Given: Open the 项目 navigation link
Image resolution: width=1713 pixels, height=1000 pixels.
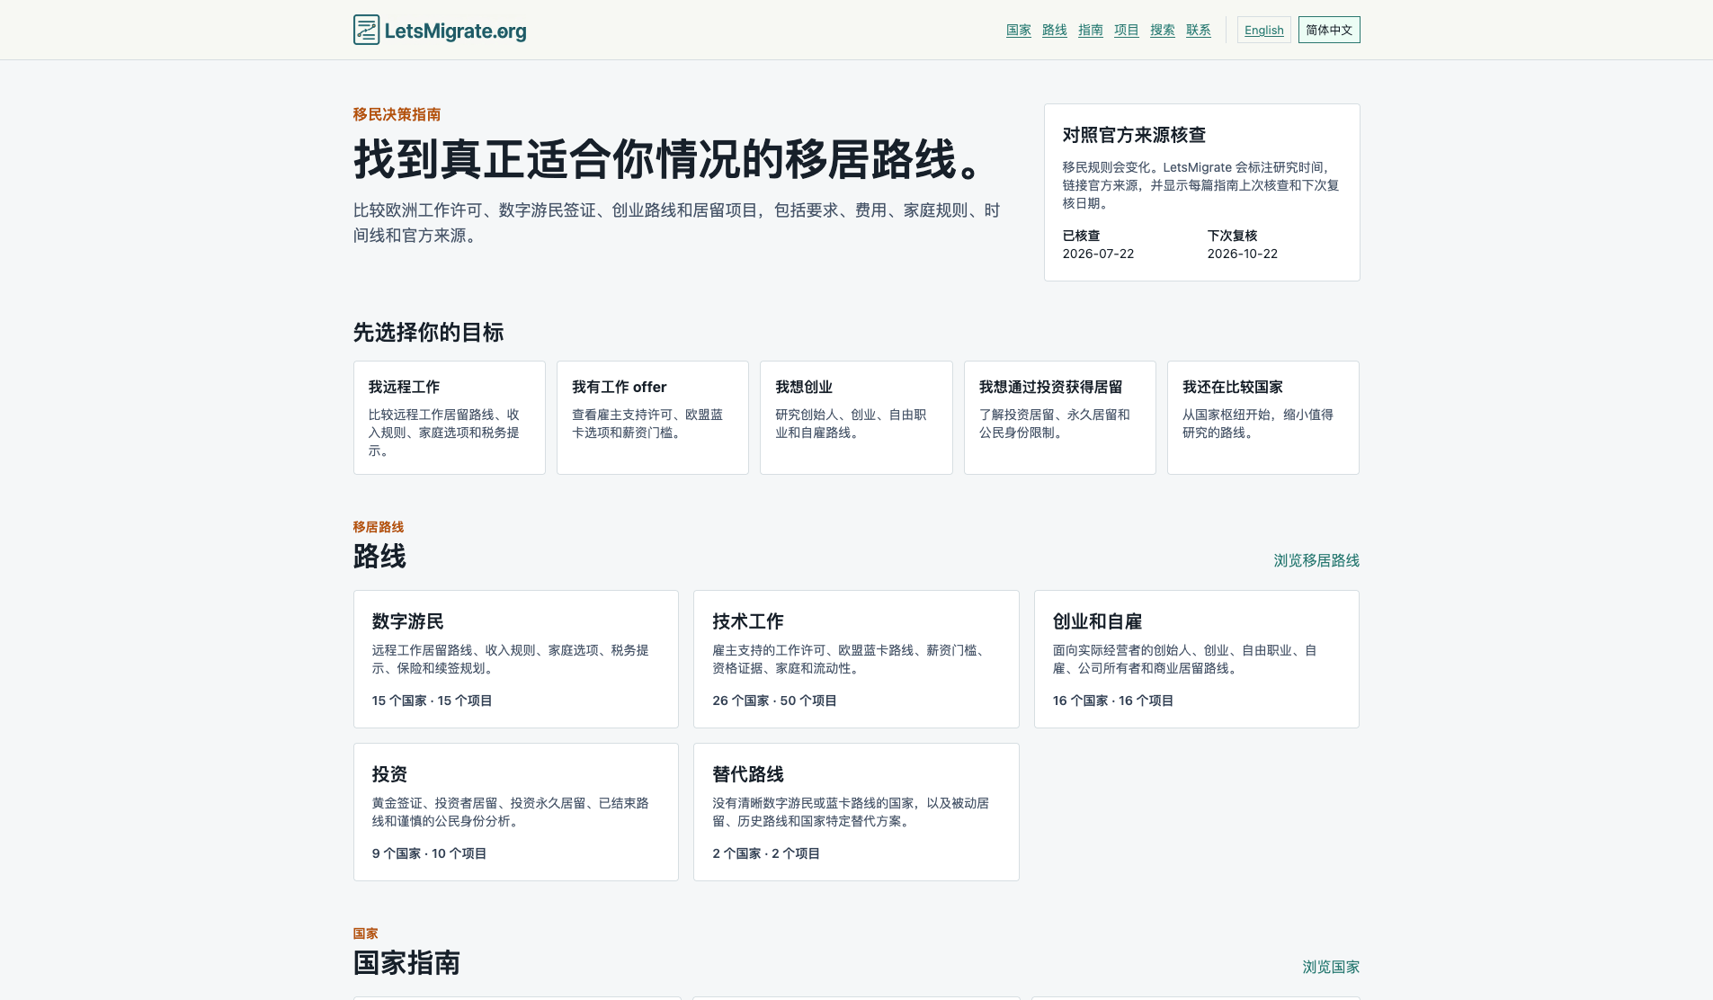Looking at the screenshot, I should (x=1127, y=30).
